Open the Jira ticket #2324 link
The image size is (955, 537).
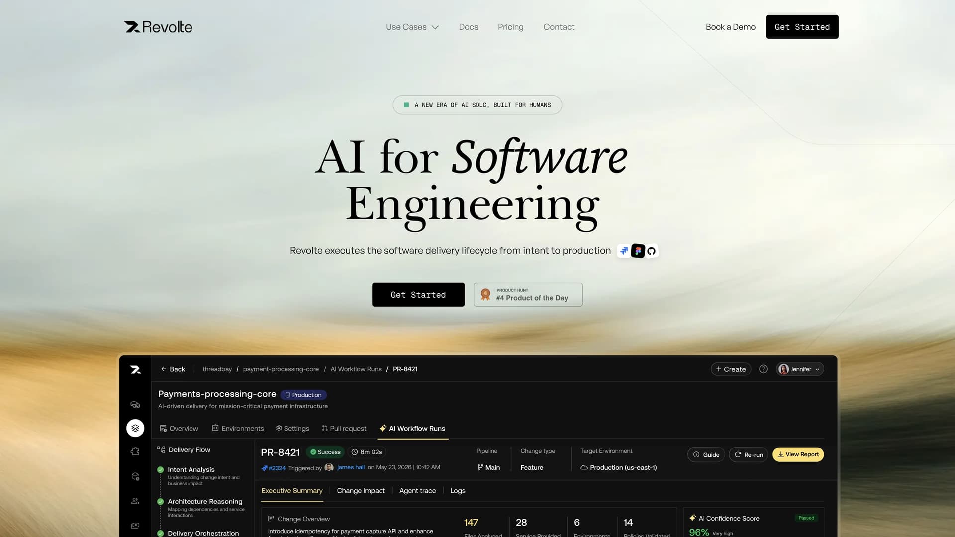(274, 468)
